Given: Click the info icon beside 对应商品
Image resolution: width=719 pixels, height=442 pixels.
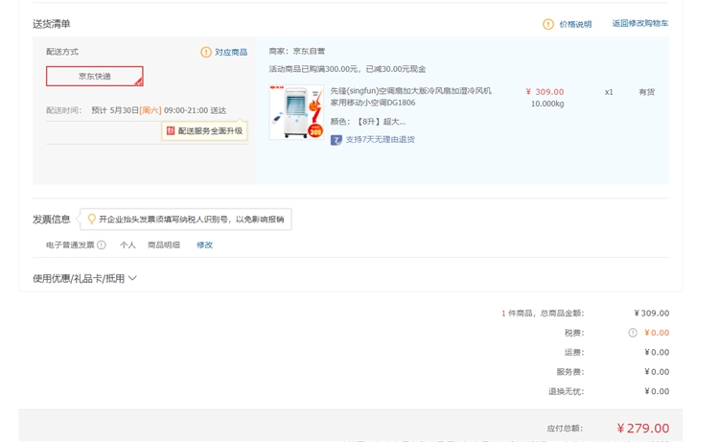Looking at the screenshot, I should click(x=206, y=52).
